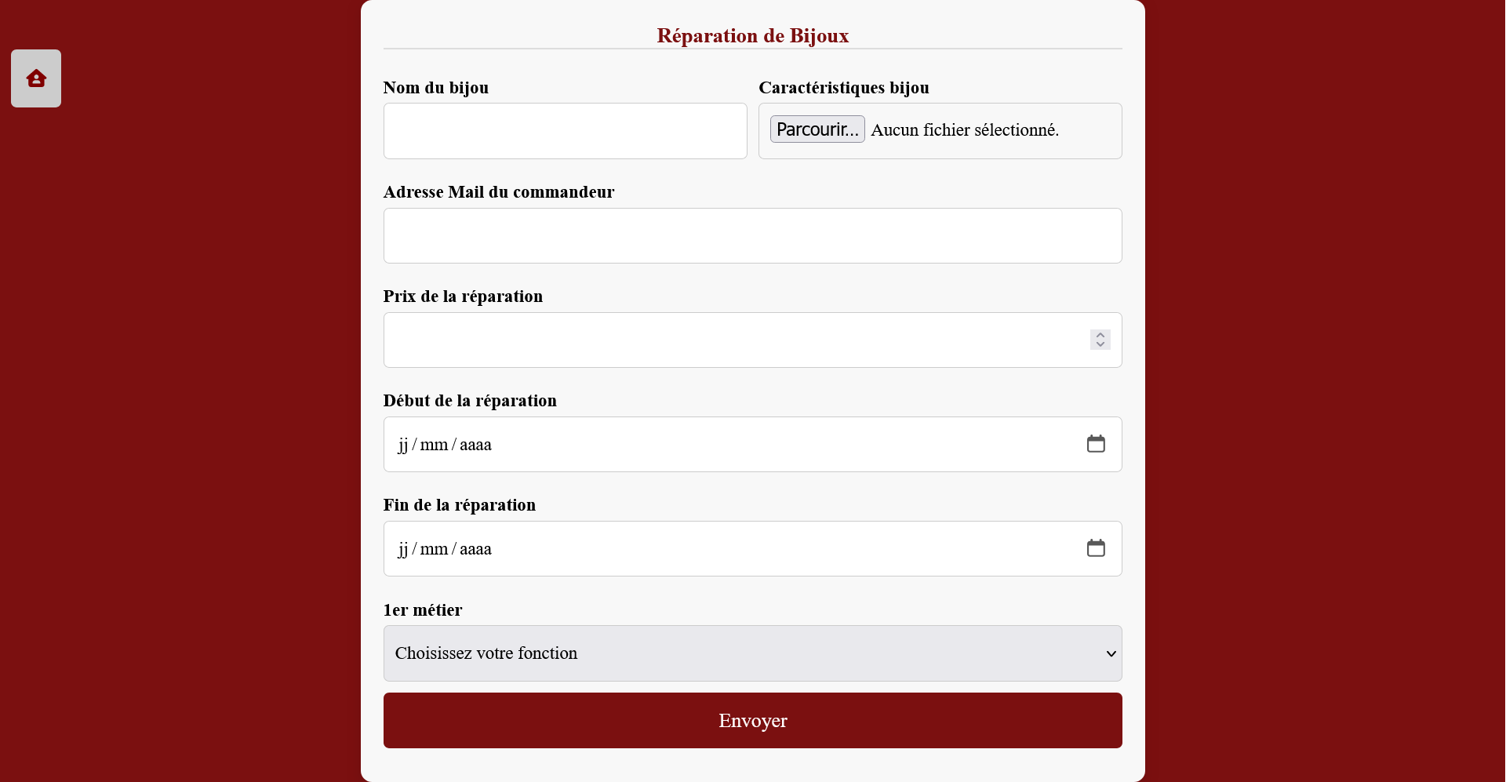This screenshot has height=782, width=1506.
Task: Select the day part of Début date
Action: click(403, 445)
